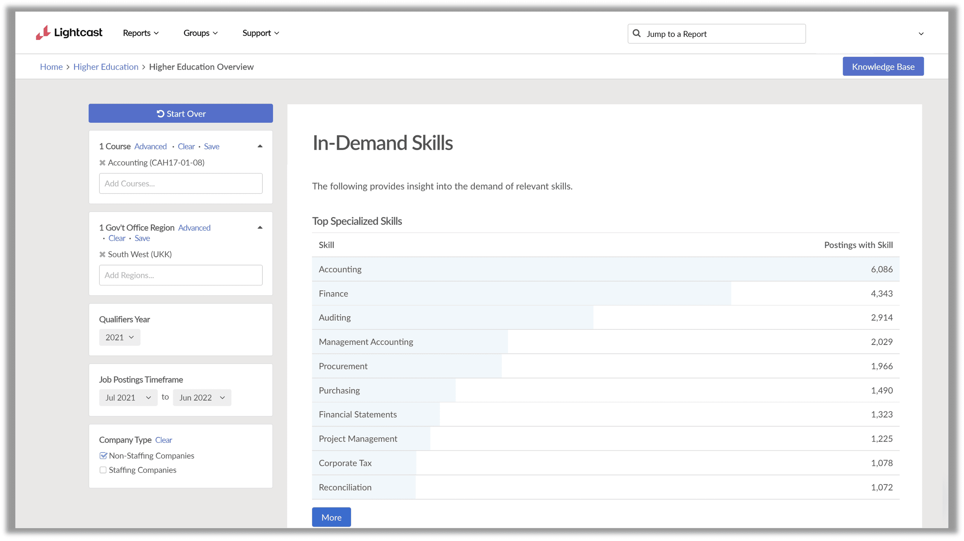Viewport: 964px width, 541px height.
Task: Enable Staffing Companies
Action: [x=103, y=469]
